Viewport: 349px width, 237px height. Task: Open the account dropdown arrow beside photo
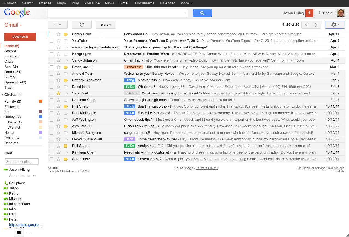(347, 13)
